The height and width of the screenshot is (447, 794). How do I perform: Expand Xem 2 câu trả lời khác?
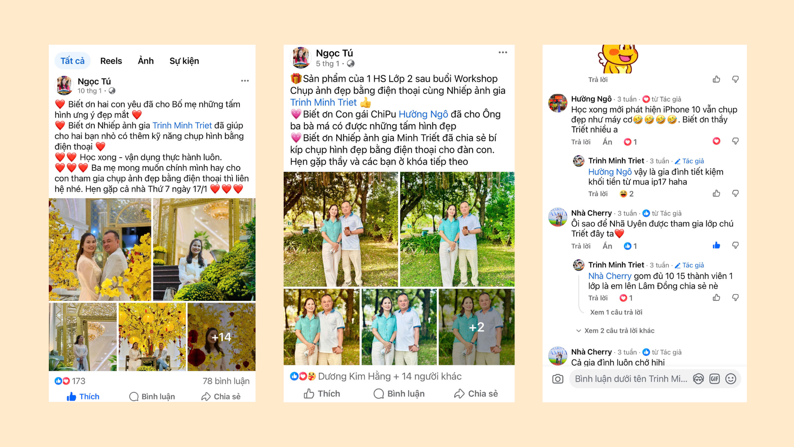tap(615, 331)
